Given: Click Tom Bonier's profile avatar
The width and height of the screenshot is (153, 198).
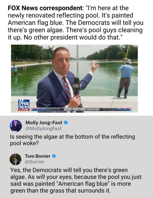Looking at the screenshot, I should tap(15, 159).
